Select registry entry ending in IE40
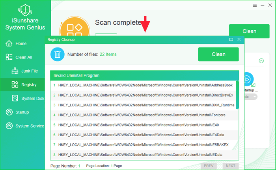Viewport: 276px width, 170px height. [145, 125]
